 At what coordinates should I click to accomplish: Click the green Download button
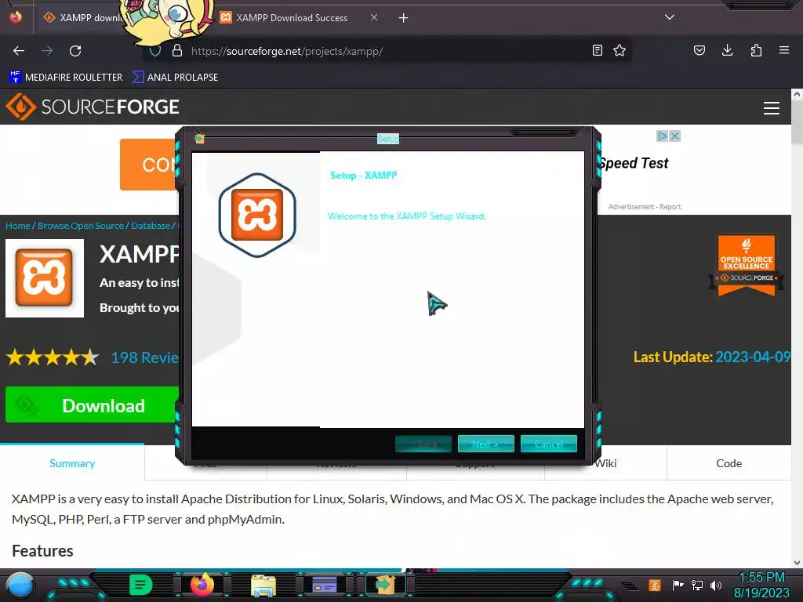point(93,405)
